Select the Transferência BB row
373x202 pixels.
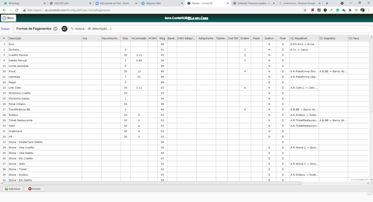186,110
